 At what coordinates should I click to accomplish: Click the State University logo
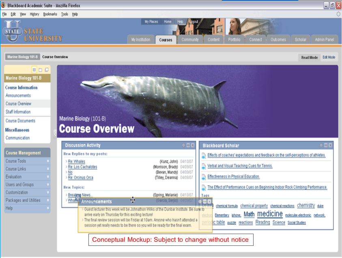32,32
